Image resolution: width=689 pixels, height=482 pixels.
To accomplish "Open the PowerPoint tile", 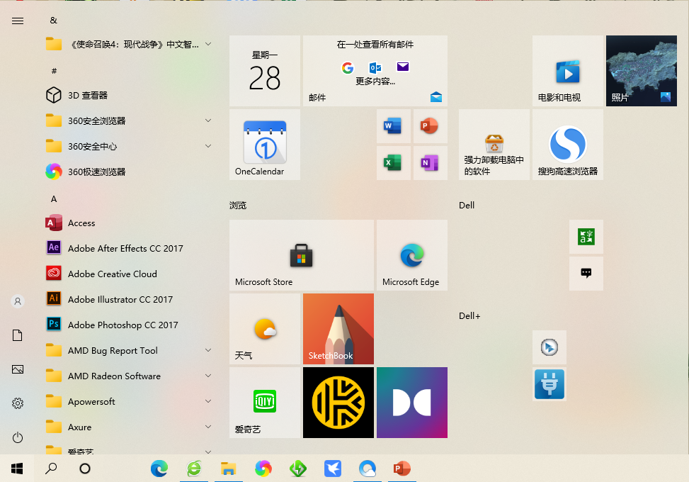I will point(431,126).
